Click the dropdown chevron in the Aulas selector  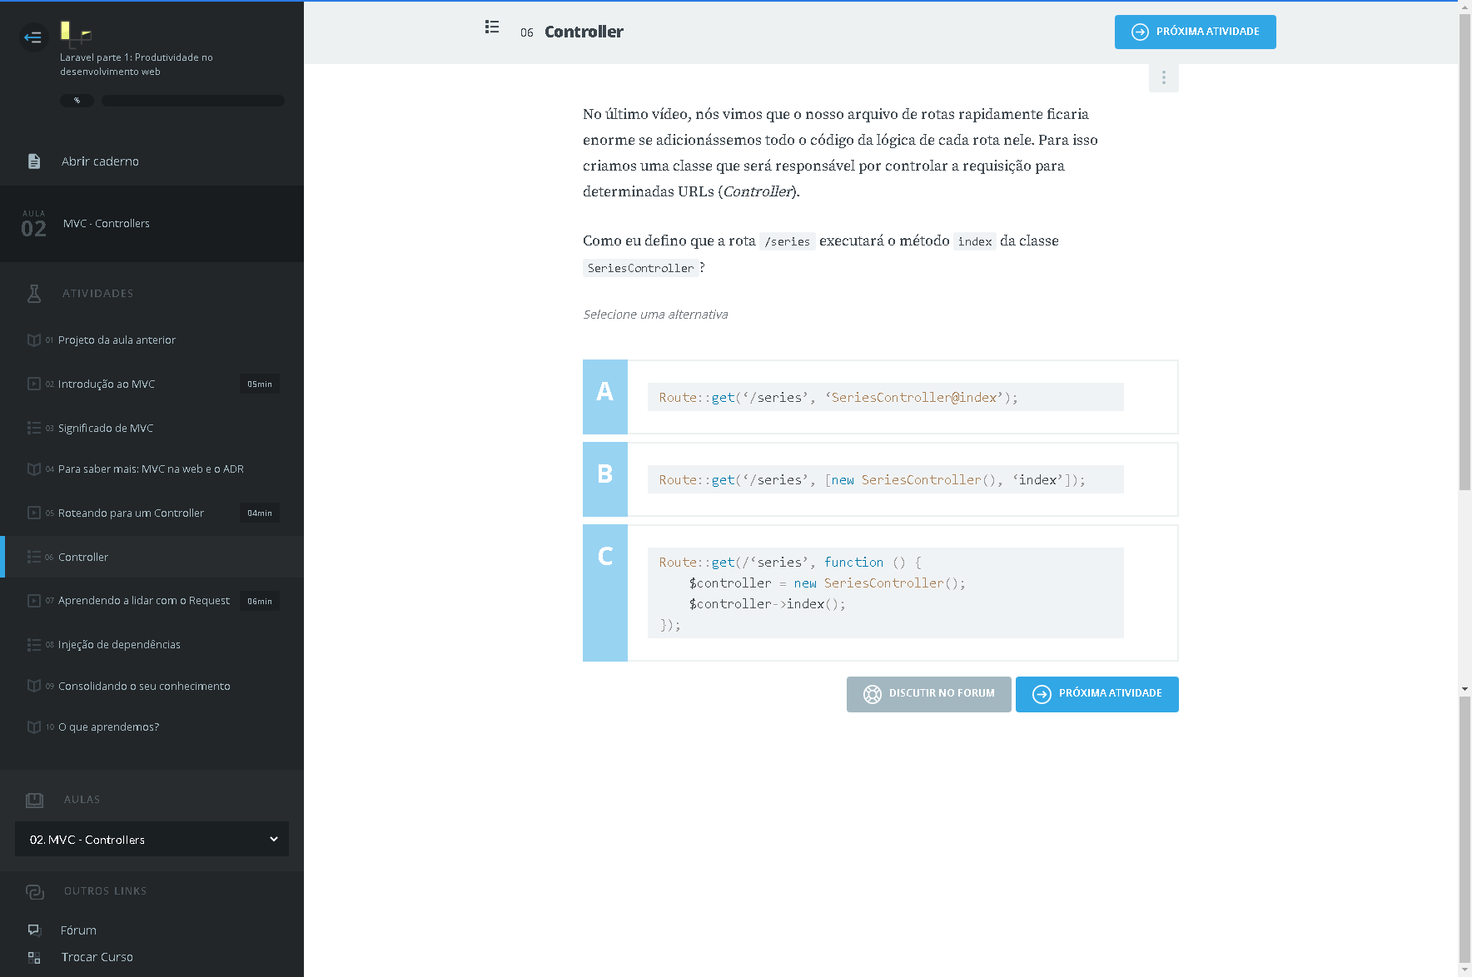[273, 840]
